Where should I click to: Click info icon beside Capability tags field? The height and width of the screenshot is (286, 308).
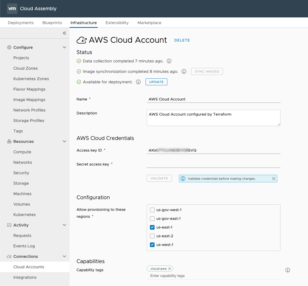tap(287, 270)
